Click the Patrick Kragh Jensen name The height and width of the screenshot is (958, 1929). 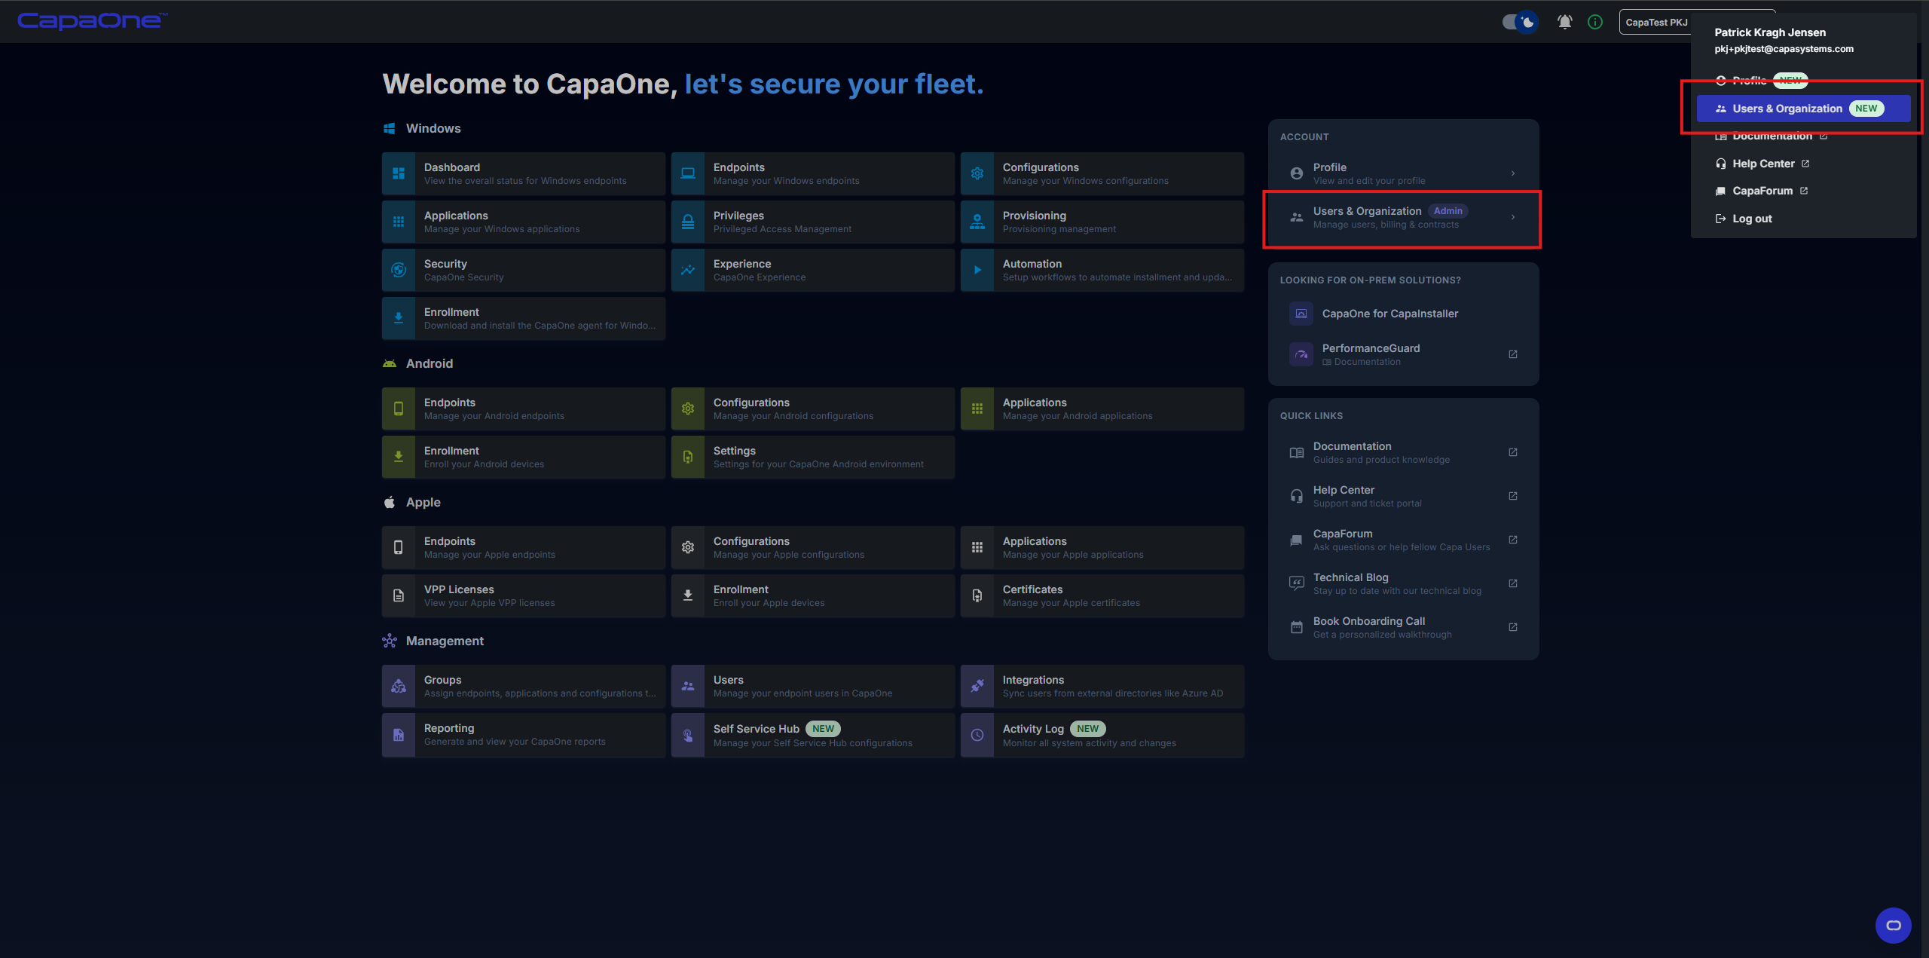(1770, 32)
